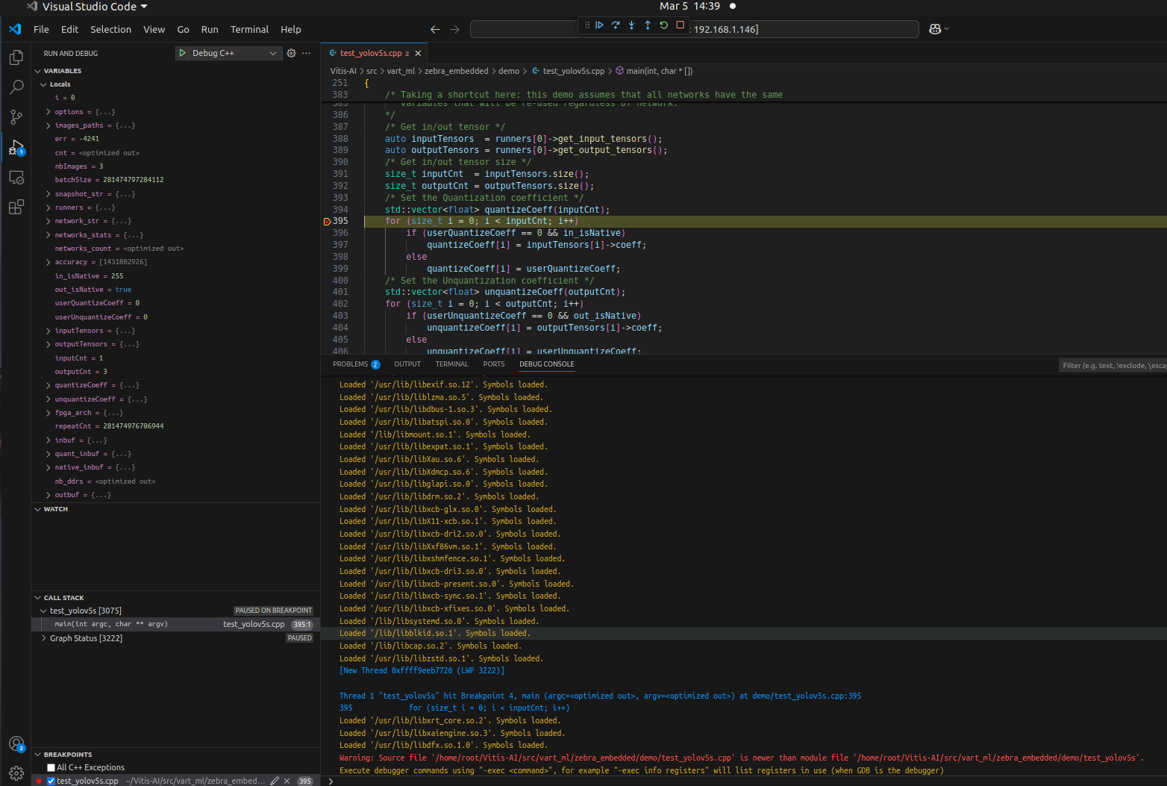Viewport: 1167px width, 786px height.
Task: Remove the test_yolov5s.cpp breakpoint
Action: (x=287, y=781)
